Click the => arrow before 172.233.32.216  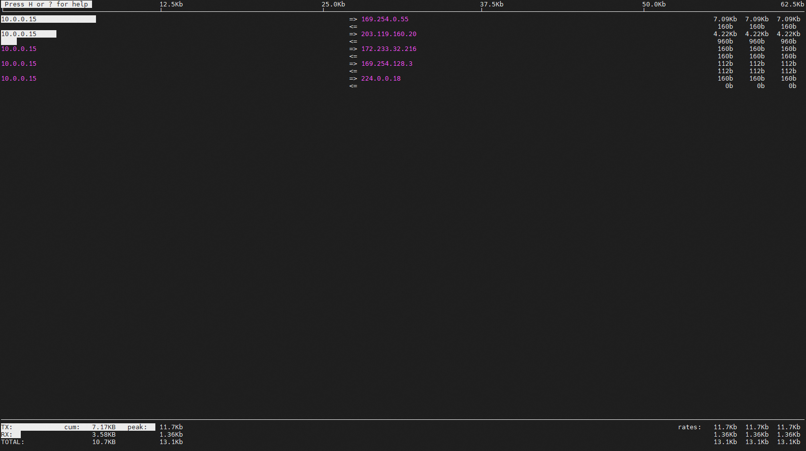[353, 49]
